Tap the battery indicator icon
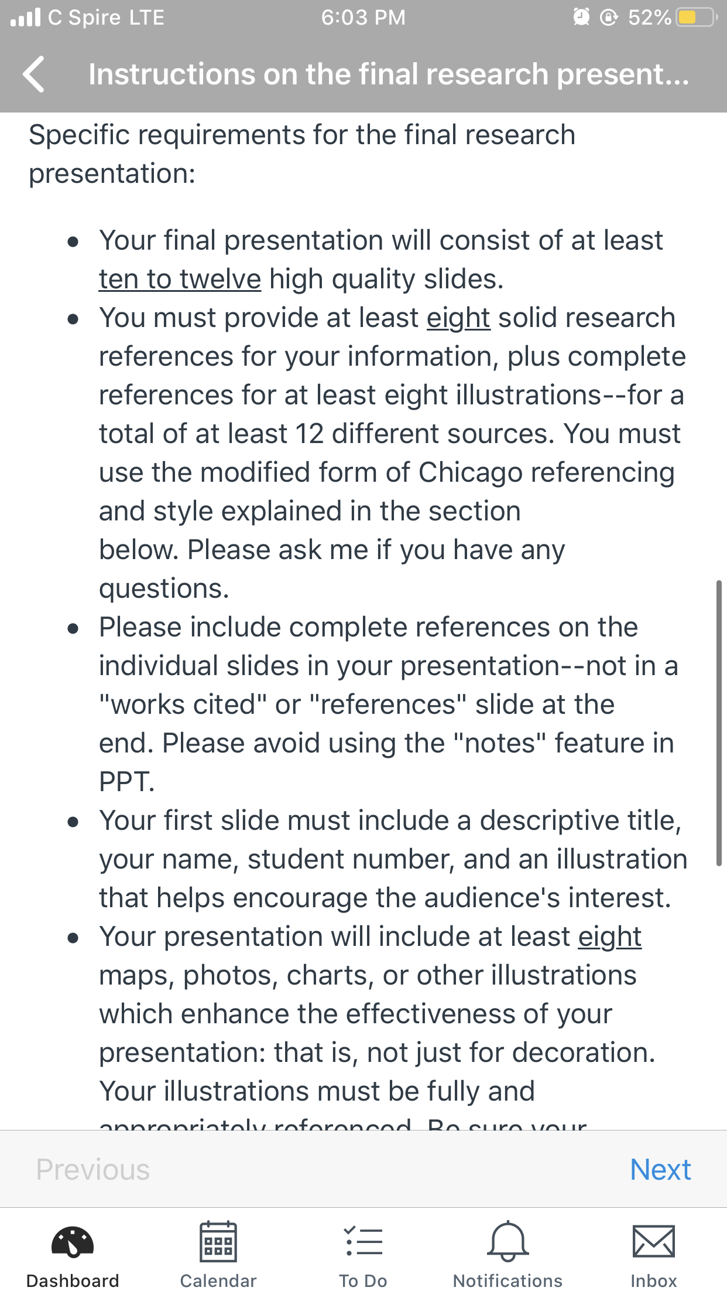The image size is (727, 1294). pos(697,17)
